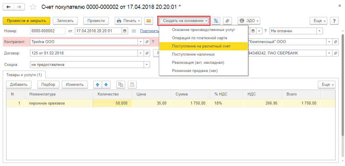Move row down with blue arrow
This screenshot has height=166, width=345.
[x=106, y=85]
